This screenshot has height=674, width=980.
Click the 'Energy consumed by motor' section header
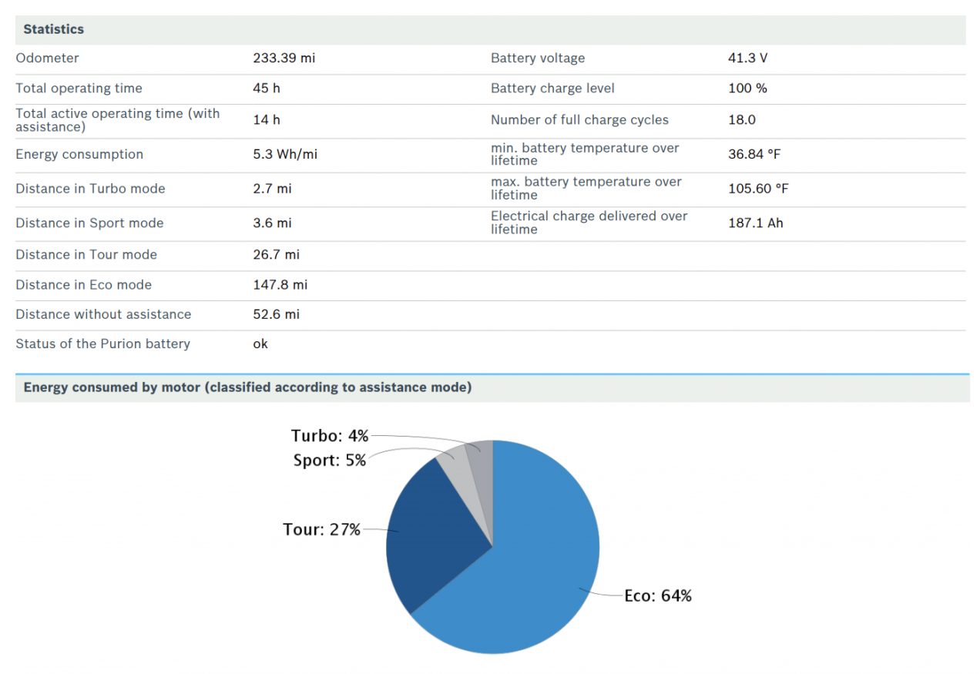coord(247,387)
